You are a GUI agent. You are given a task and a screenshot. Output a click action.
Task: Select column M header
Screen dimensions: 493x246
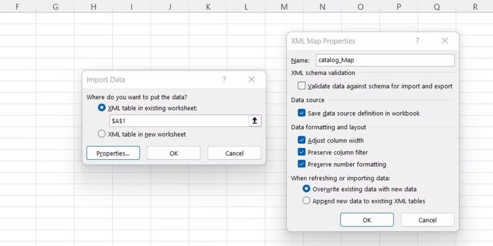(284, 7)
